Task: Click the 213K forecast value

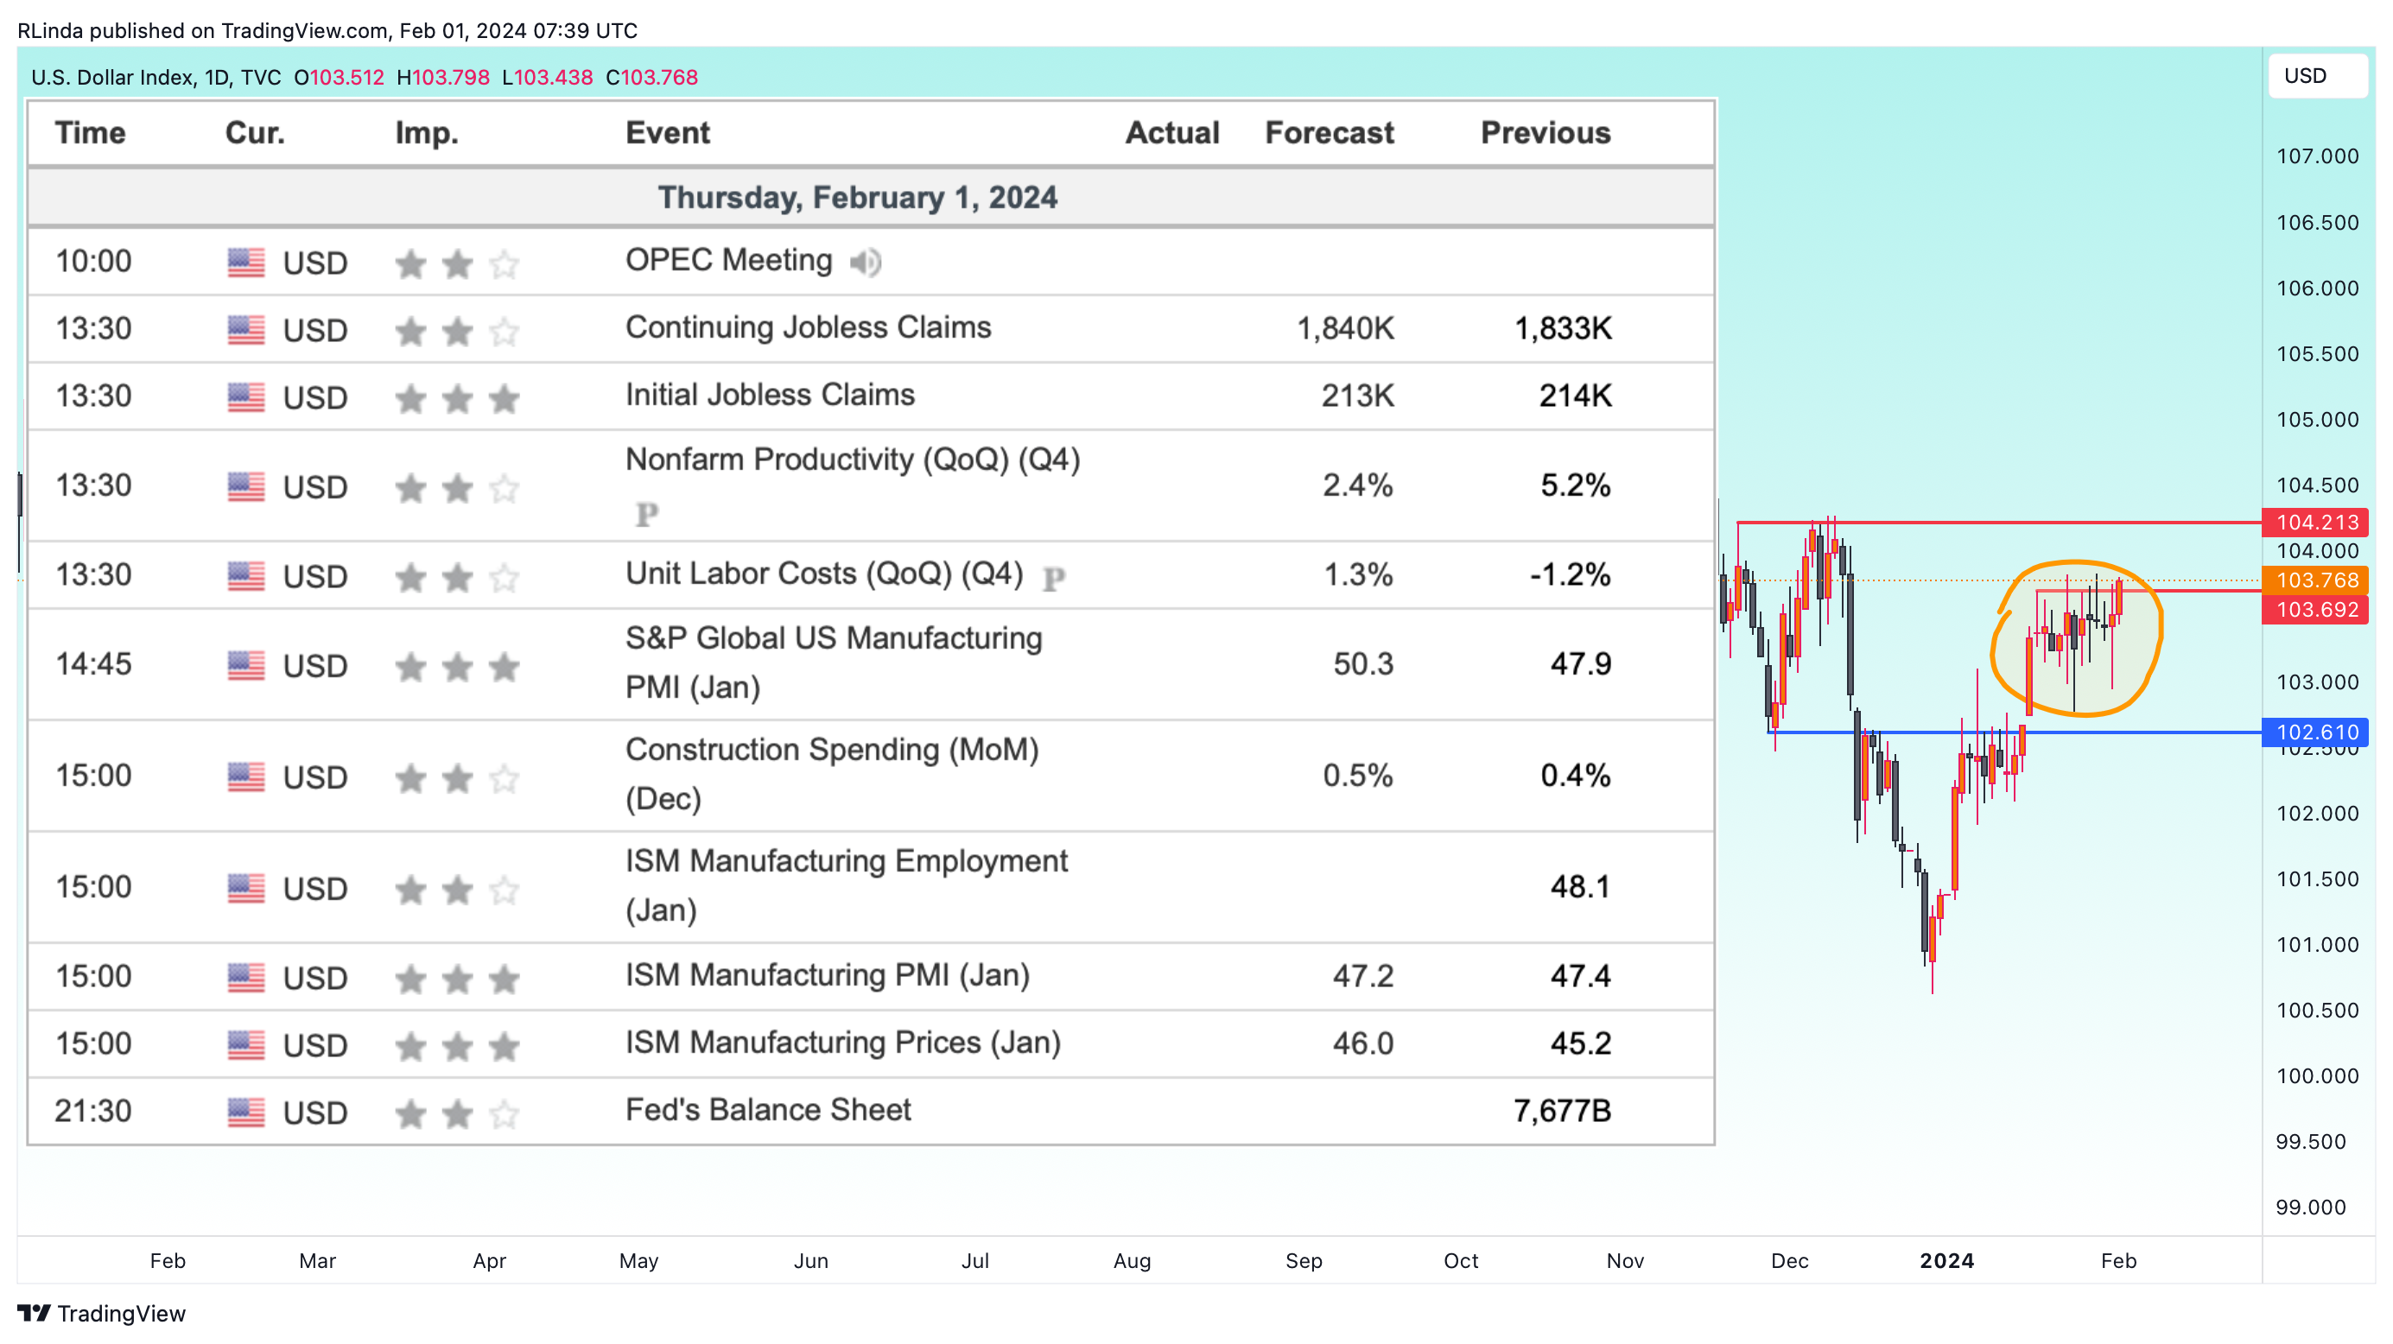Action: point(1357,396)
